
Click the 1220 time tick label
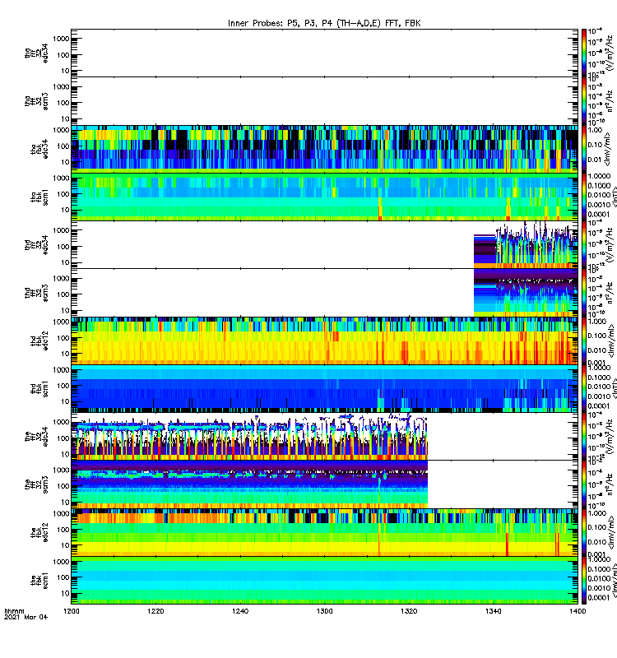pyautogui.click(x=155, y=611)
